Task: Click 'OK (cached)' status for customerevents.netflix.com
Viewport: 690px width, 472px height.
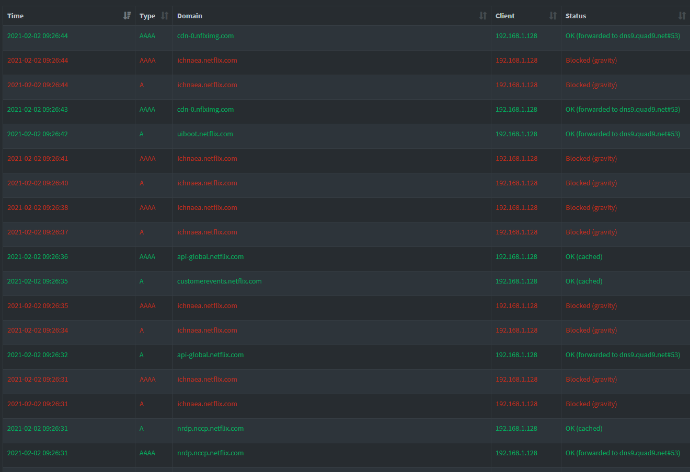Action: pyautogui.click(x=583, y=281)
